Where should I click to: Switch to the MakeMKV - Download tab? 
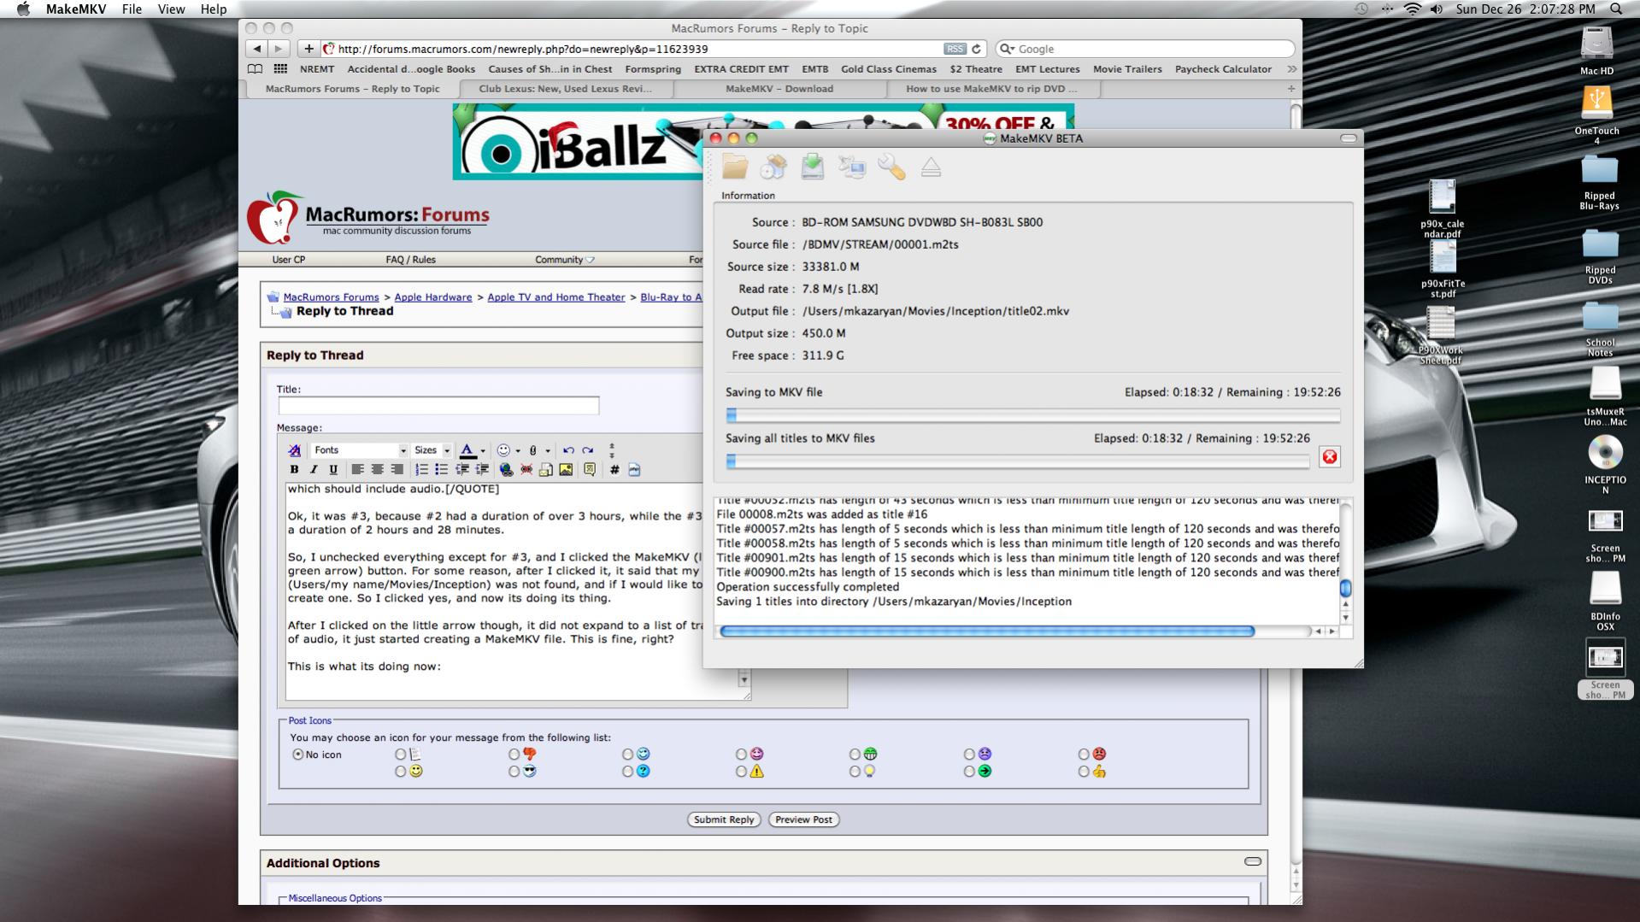pyautogui.click(x=779, y=89)
